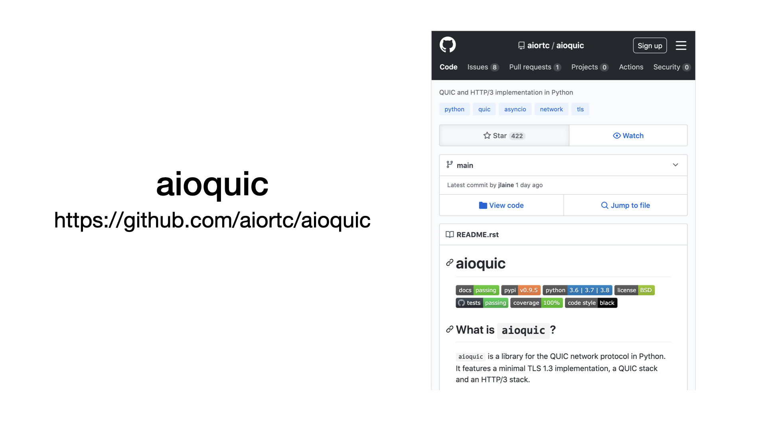This screenshot has height=431, width=766.
Task: Click the aioquic section link icon
Action: (x=450, y=263)
